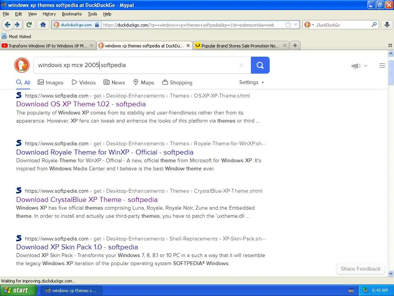Switch to Popular Brand Stores Sale tab
Screen dimensions: 394x296
(x=241, y=46)
